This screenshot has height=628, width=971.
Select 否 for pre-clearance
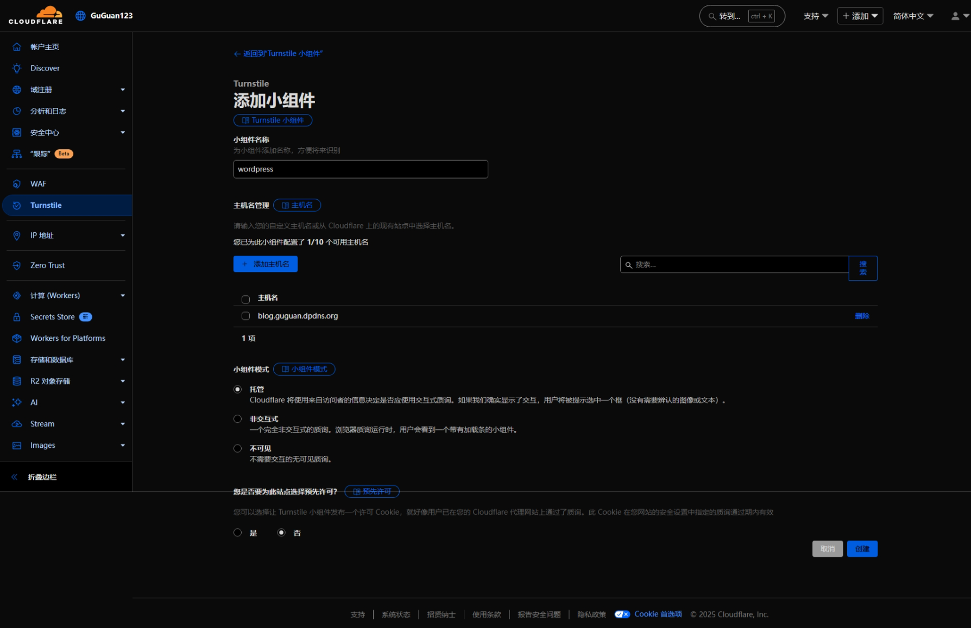[x=281, y=532]
